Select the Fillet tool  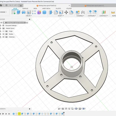(x=56, y=12)
